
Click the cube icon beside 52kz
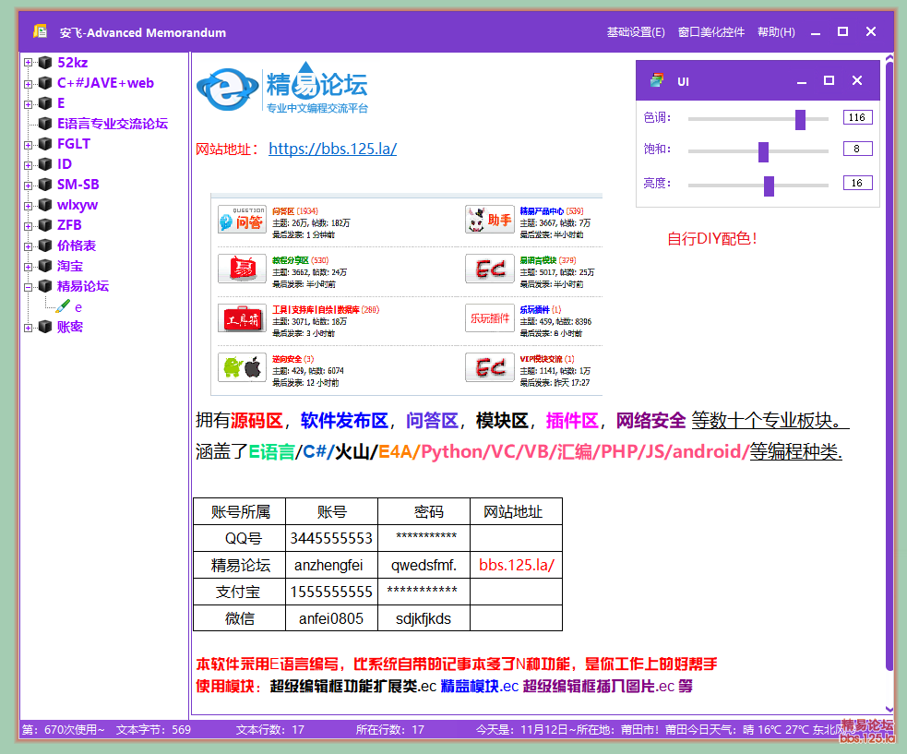[x=44, y=63]
